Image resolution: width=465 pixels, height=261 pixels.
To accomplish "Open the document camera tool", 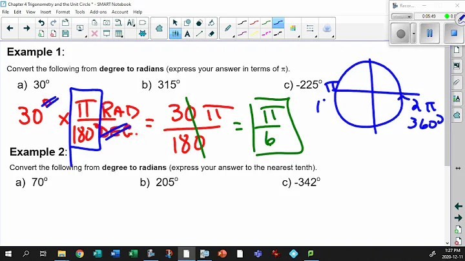I will click(118, 23).
